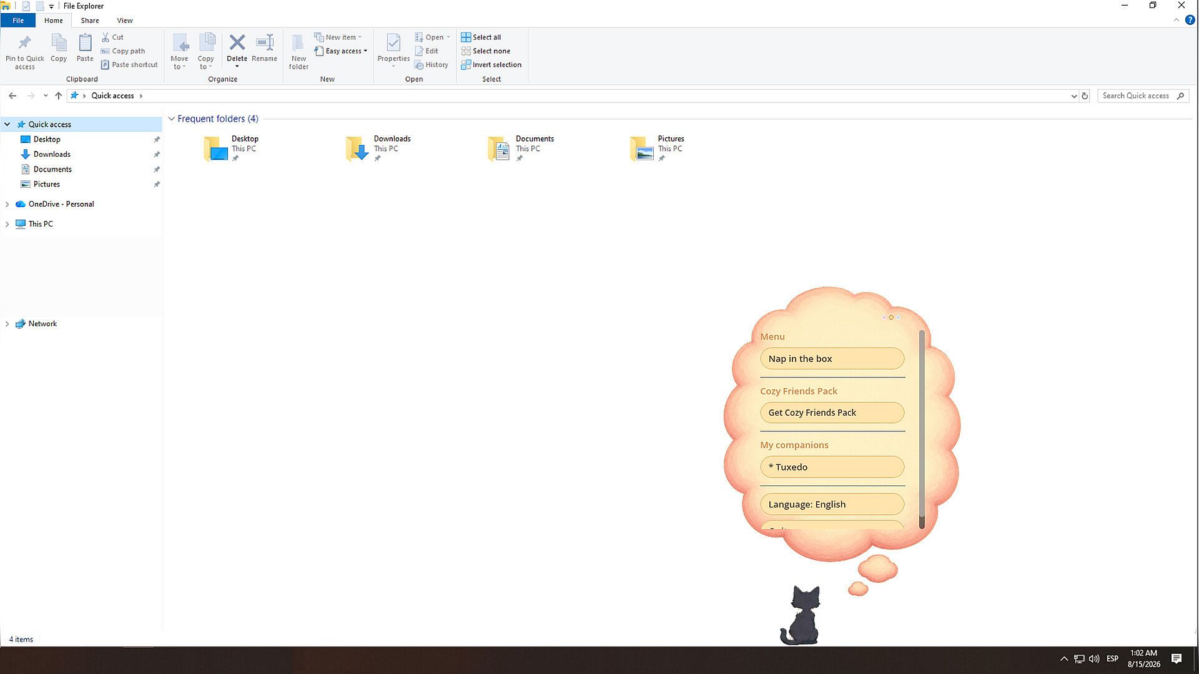Click the black cat desktop pet
Screen dimensions: 1199x674
tap(801, 615)
